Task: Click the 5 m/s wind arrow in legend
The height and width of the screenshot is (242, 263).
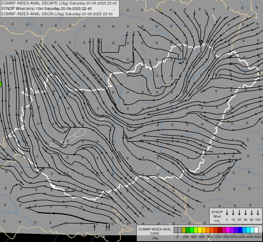Action: [x=227, y=213]
